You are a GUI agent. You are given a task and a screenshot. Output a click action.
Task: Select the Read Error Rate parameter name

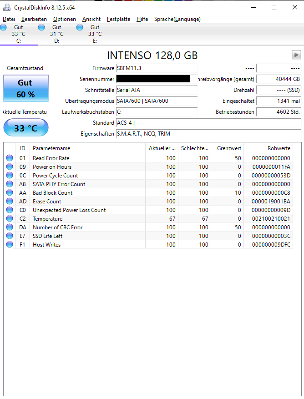point(51,158)
